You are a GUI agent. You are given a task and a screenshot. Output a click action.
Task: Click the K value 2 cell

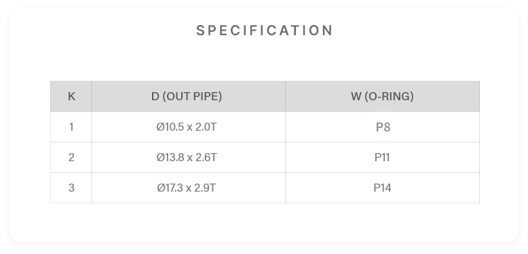coord(71,157)
